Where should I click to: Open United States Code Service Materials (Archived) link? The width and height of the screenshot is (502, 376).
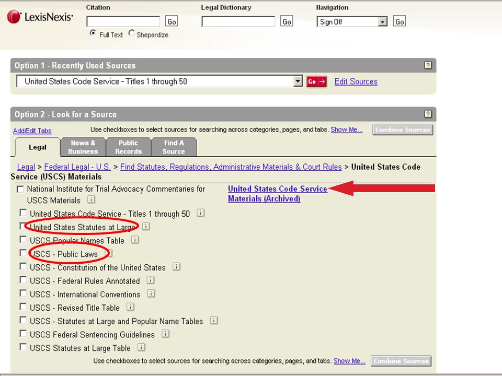(277, 193)
